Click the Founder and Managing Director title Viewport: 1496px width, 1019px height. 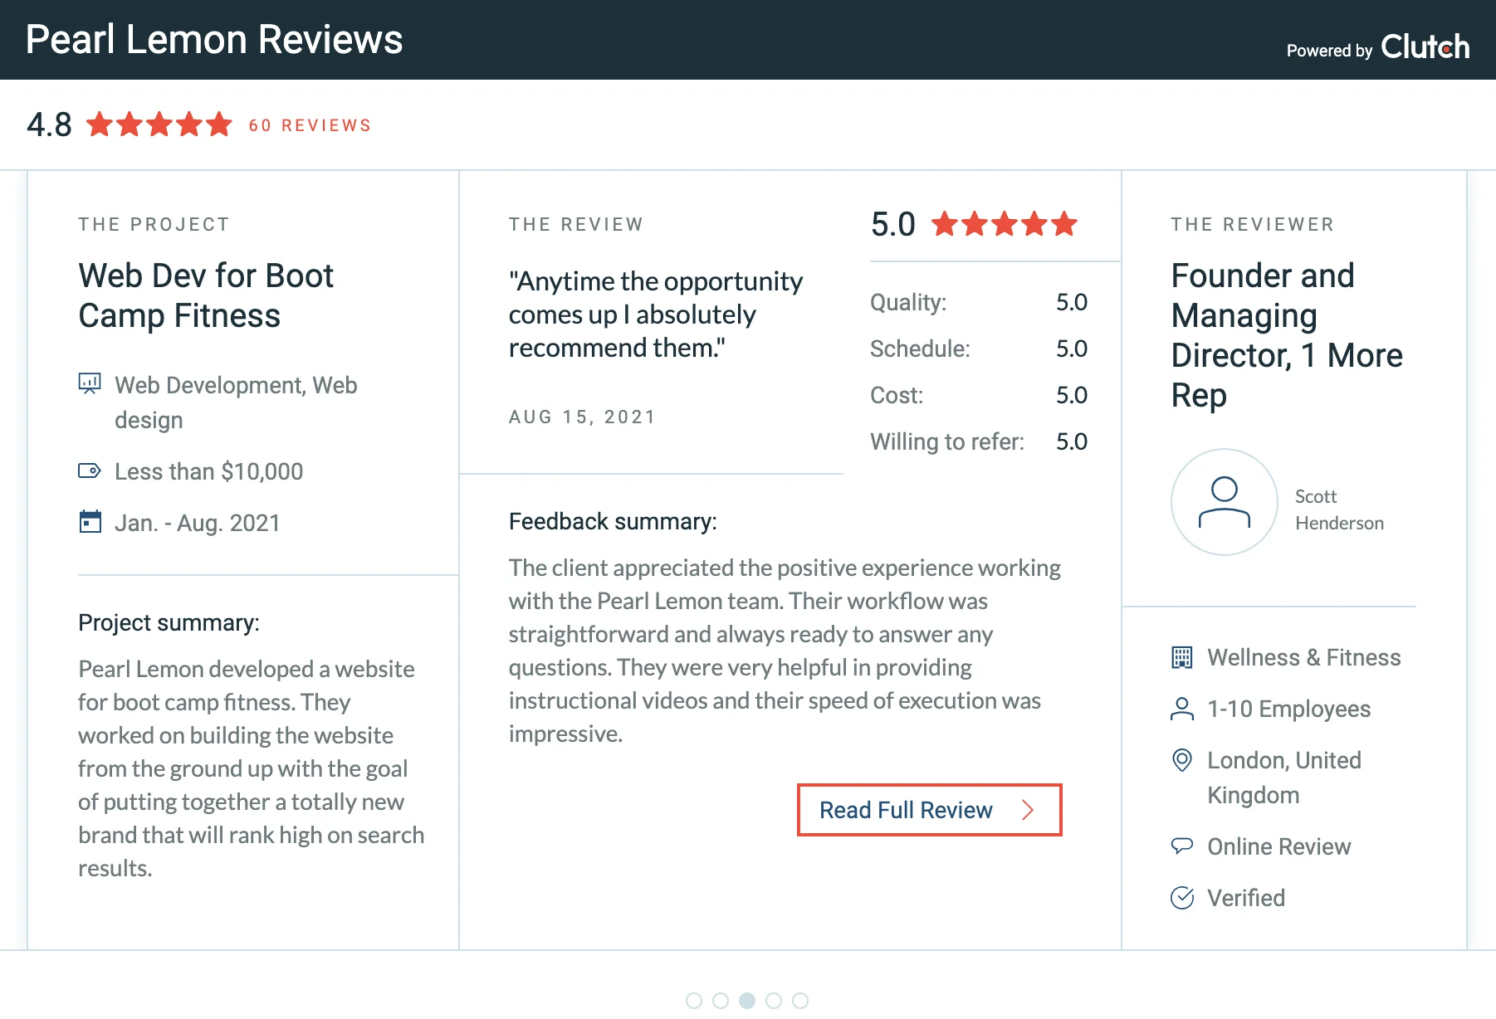point(1287,335)
